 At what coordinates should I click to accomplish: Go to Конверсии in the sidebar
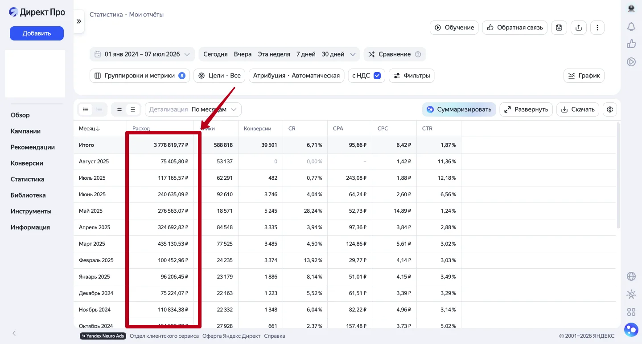pos(27,163)
